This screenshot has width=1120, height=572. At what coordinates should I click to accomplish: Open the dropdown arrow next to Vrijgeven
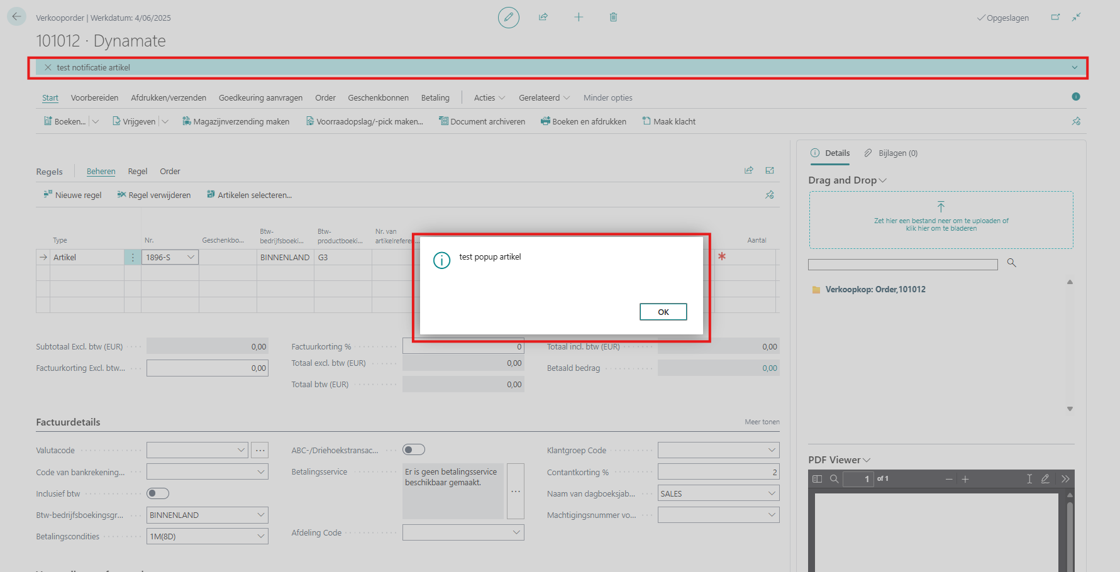coord(165,121)
